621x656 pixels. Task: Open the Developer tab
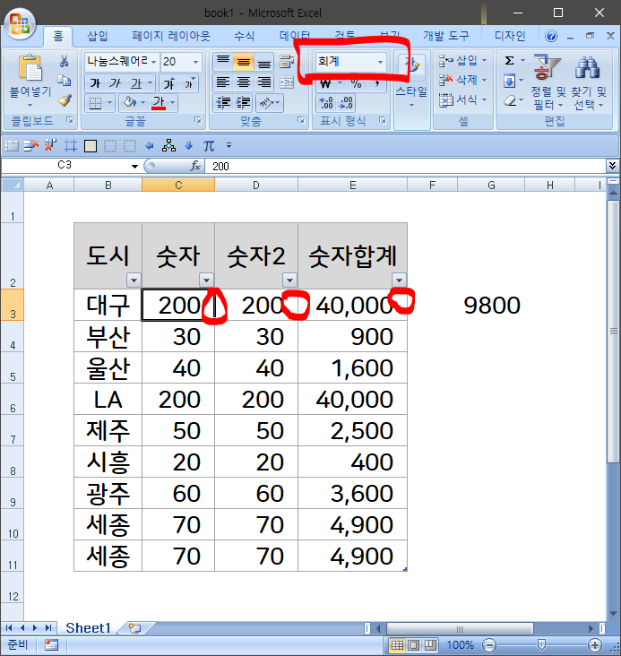445,36
